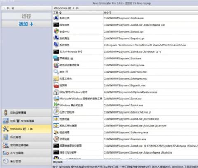This screenshot has height=168, width=198.
Task: Click the wrench icon of Windows 工具 sidebar item
Action: click(6, 129)
